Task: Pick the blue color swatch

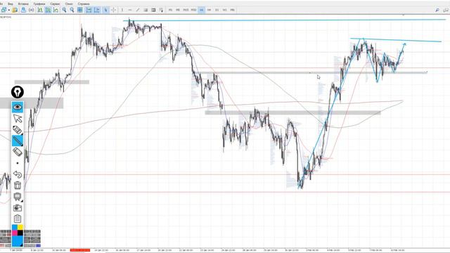Action: 14,228
